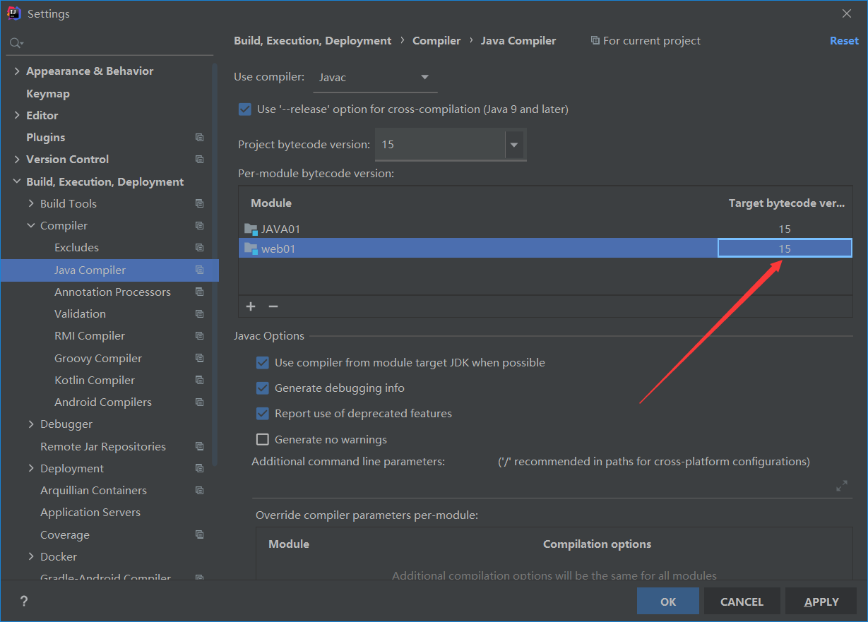Enable Generate no warnings
Viewport: 868px width, 622px height.
[263, 440]
